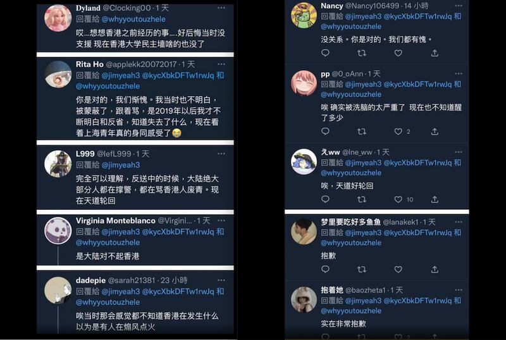Image resolution: width=506 pixels, height=340 pixels.
Task: Share 梦里要吃好多鱼鱼's tweet
Action: coord(435,269)
